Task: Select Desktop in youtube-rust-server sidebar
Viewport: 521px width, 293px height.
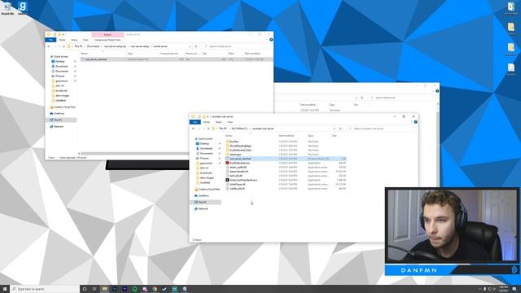Action: pyautogui.click(x=204, y=143)
